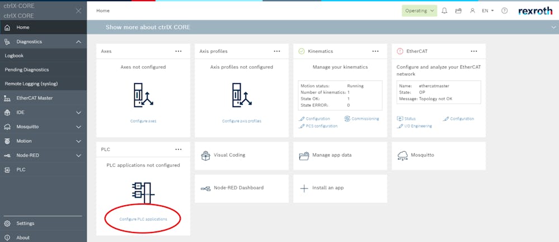Viewport: 559px width, 242px height.
Task: Click the Node-RED sidebar icon
Action: [x=7, y=155]
